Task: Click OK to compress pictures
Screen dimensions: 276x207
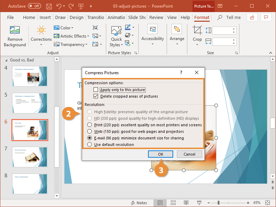Action: (x=160, y=154)
